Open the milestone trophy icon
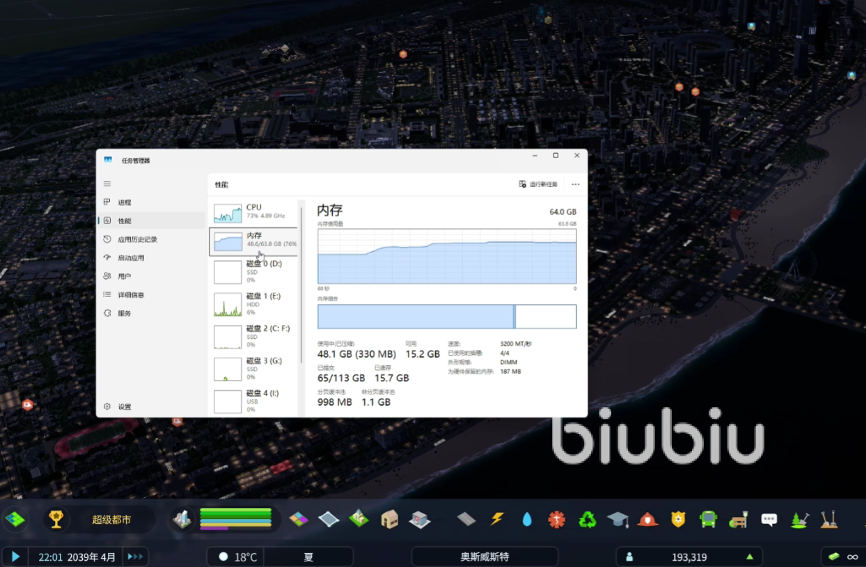This screenshot has width=866, height=567. tap(56, 519)
